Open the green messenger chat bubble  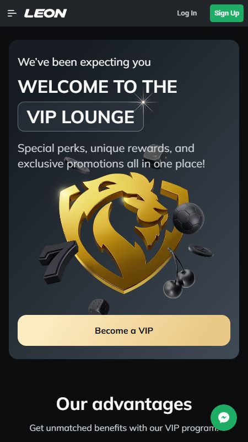pyautogui.click(x=224, y=418)
